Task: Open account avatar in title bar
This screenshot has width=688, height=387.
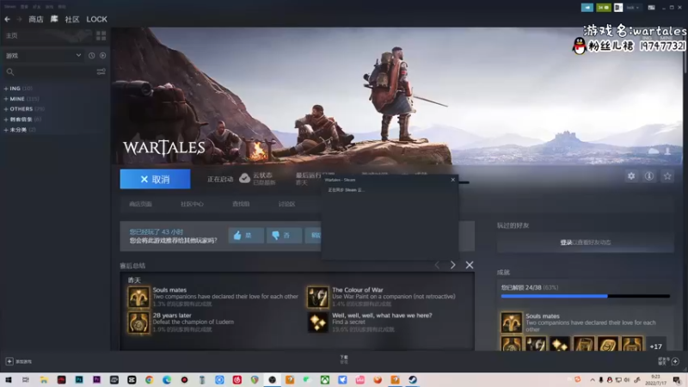Action: tap(617, 8)
